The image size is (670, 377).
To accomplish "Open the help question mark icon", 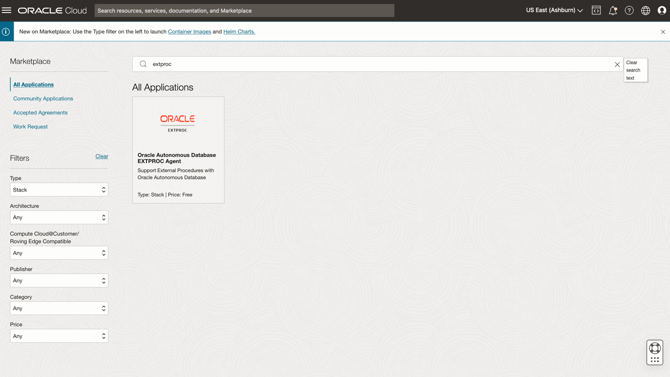I will point(629,10).
